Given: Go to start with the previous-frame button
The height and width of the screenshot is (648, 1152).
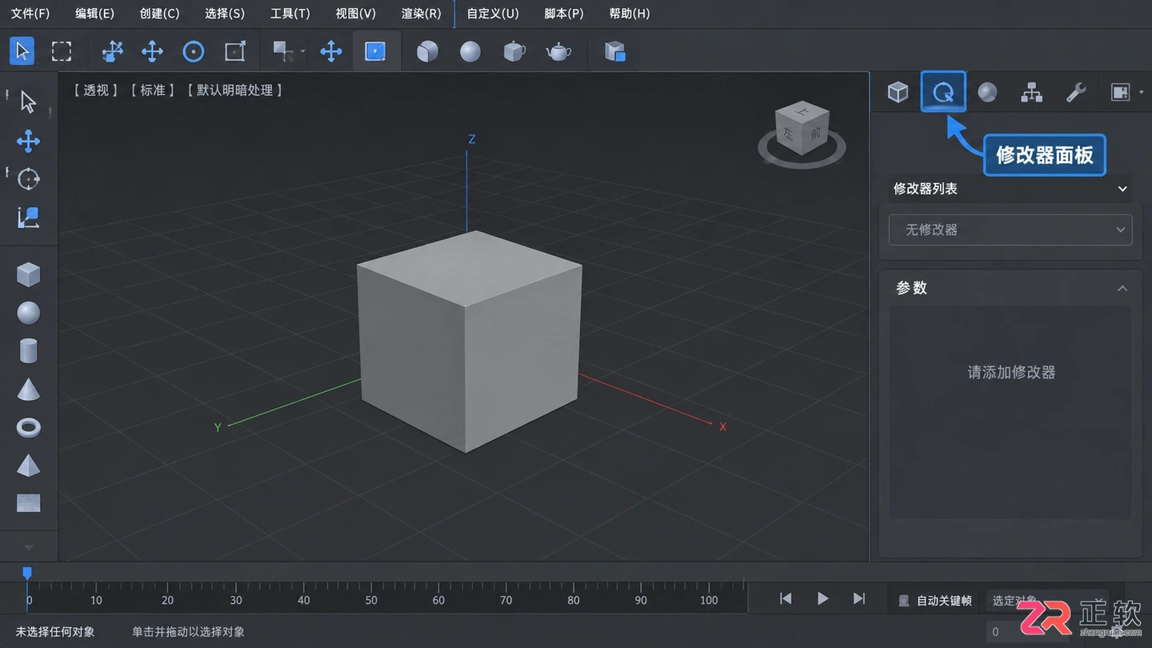Looking at the screenshot, I should tap(786, 598).
